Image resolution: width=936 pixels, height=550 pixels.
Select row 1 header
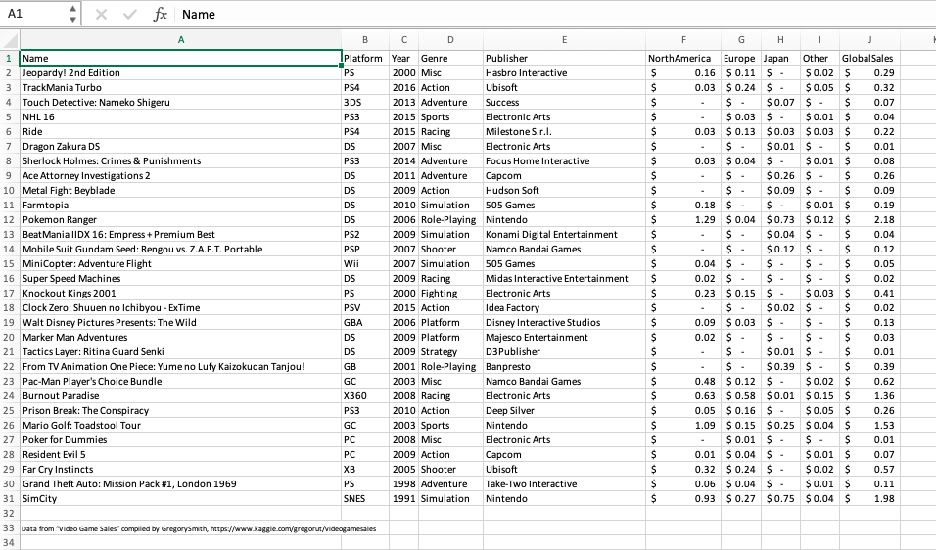click(10, 59)
